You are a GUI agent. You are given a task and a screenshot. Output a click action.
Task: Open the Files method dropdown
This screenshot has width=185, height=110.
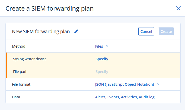(99, 46)
